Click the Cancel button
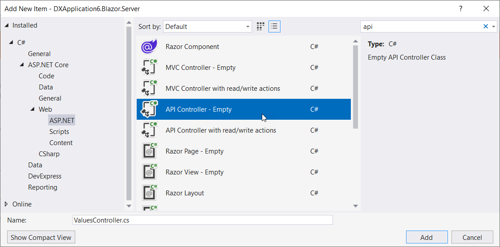500x247 pixels. pyautogui.click(x=472, y=238)
